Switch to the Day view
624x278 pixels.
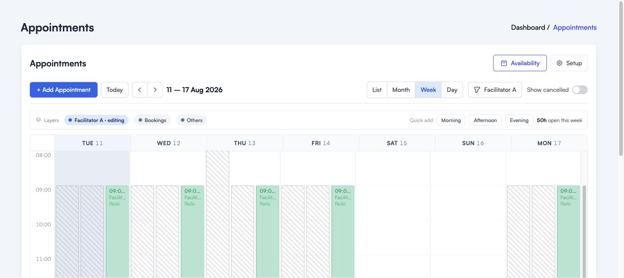[452, 90]
